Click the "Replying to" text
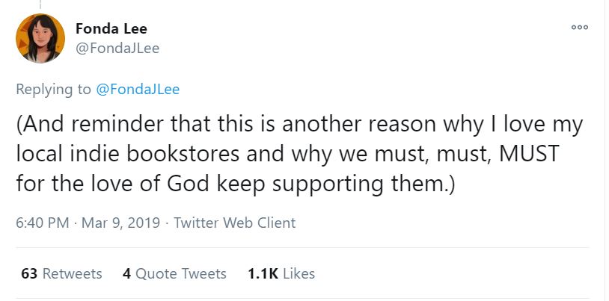Image resolution: width=609 pixels, height=301 pixels. click(x=54, y=90)
